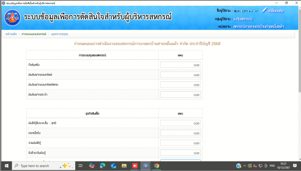Click the sparkle icon in the search box
This screenshot has width=301, height=171.
[x=65, y=166]
